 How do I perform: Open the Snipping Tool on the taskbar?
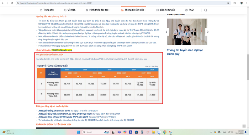pos(170,132)
